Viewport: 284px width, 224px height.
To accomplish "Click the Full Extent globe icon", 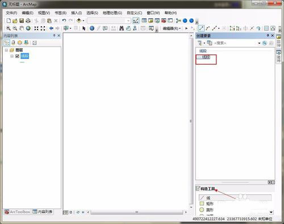I will click(x=28, y=28).
